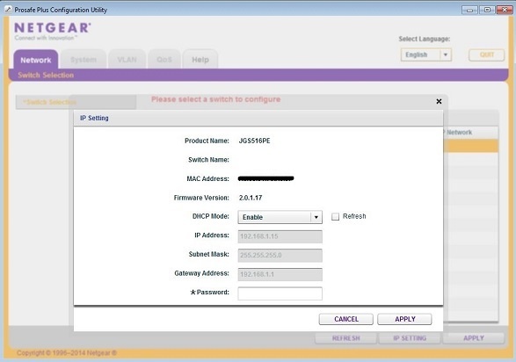Click firmware version value 2.0.1.17
The width and height of the screenshot is (516, 362).
251,198
